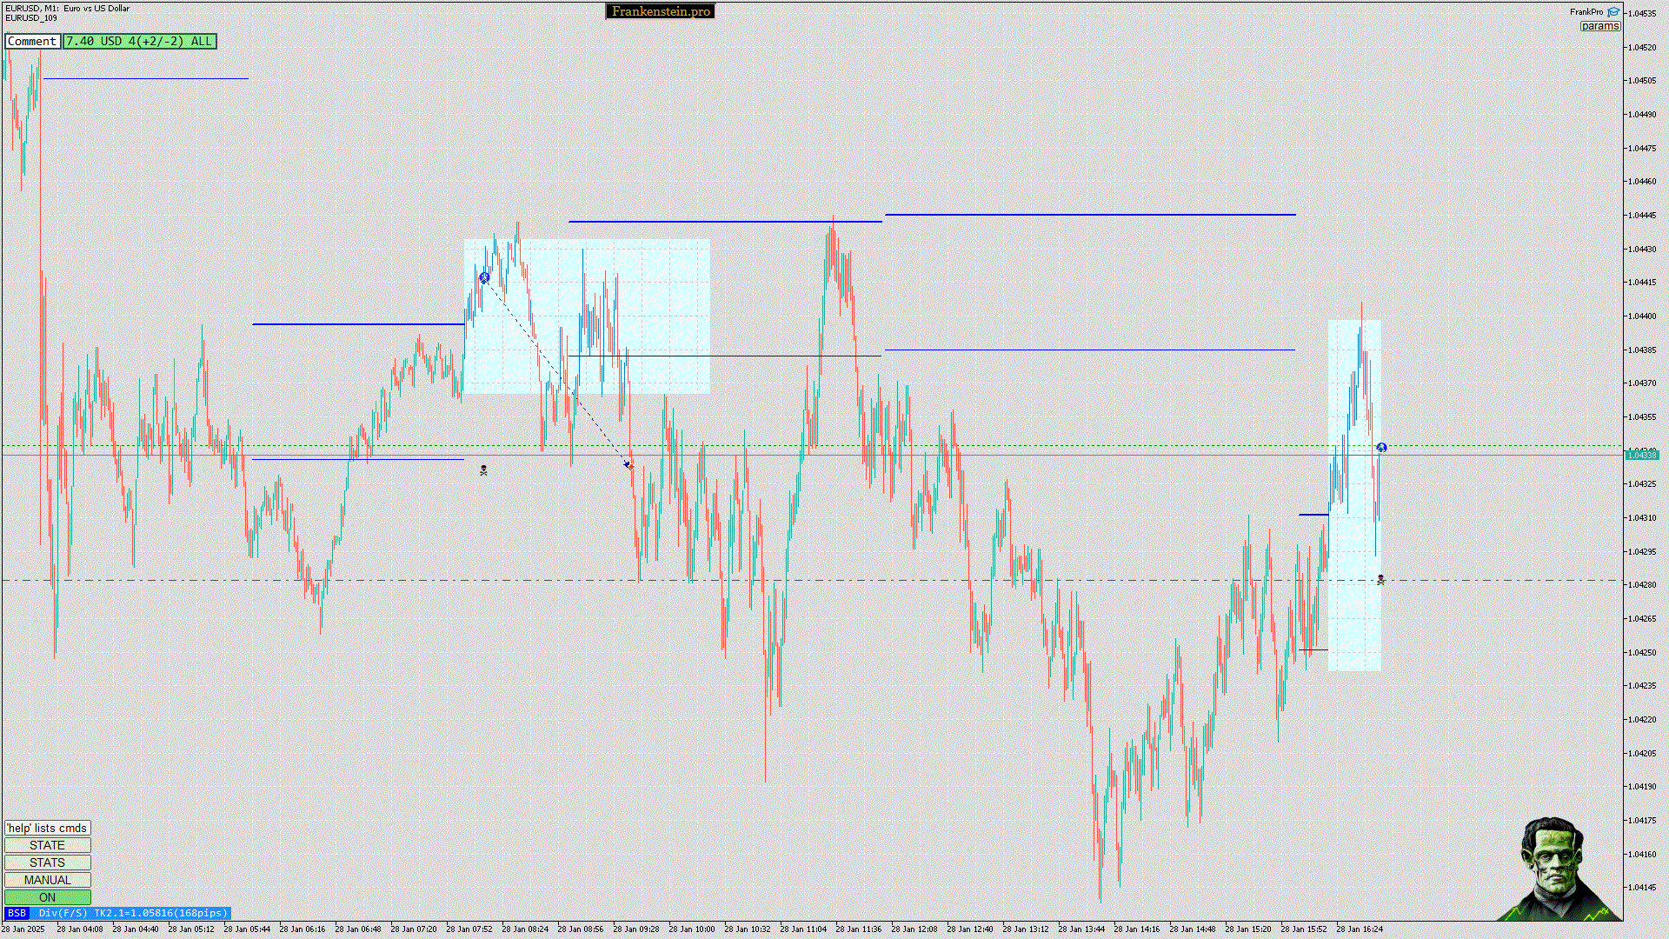Click the 7.40 USD profit summary box
The height and width of the screenshot is (939, 1669).
coord(139,41)
